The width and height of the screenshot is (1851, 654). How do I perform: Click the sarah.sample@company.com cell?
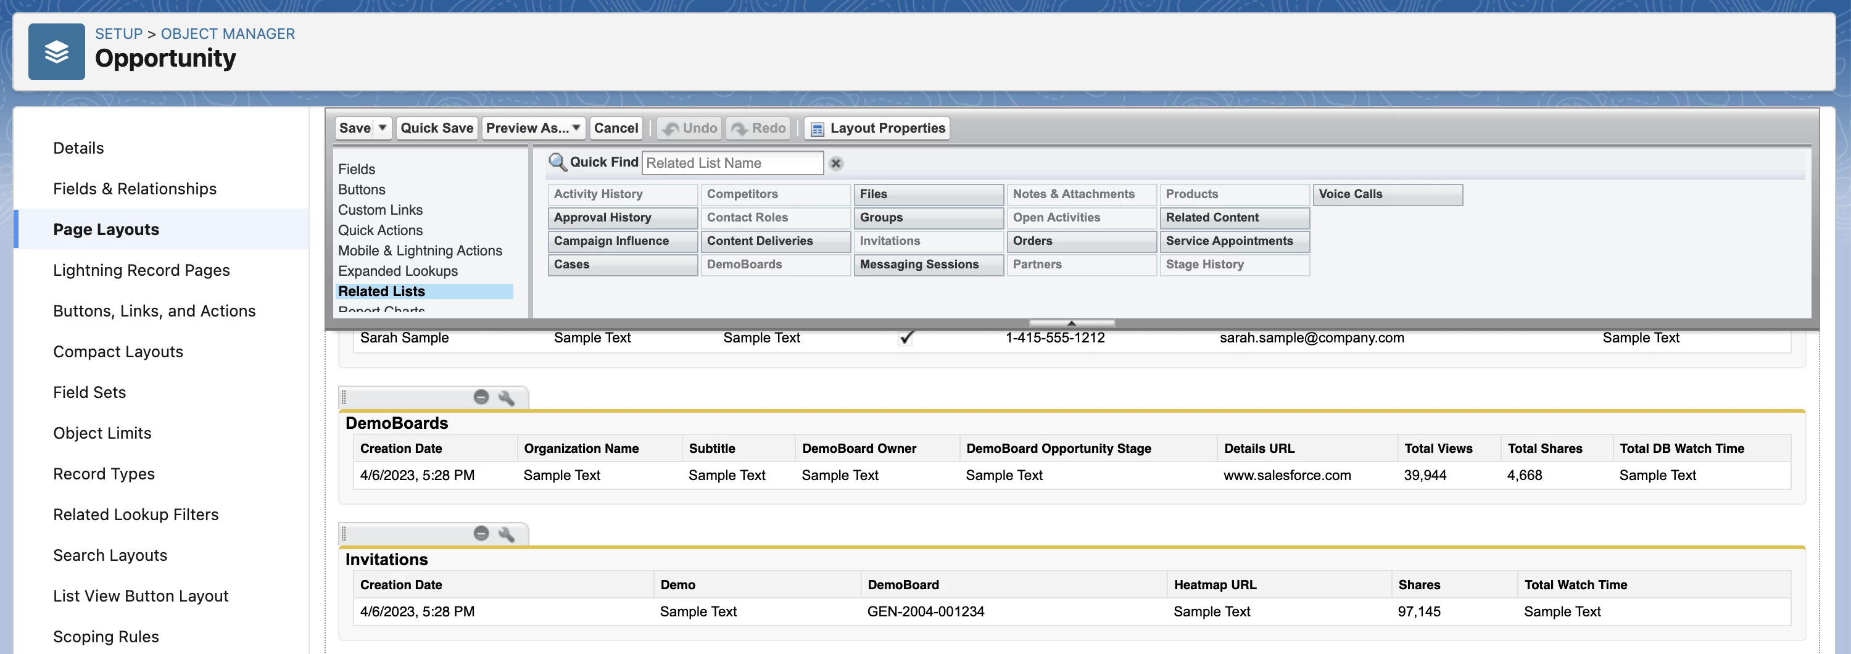(1311, 337)
